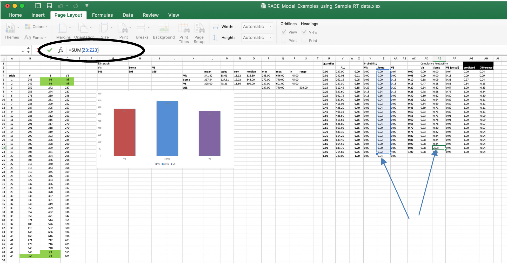The height and width of the screenshot is (264, 507).
Task: Expand the Width Automatic dropdown
Action: point(270,27)
